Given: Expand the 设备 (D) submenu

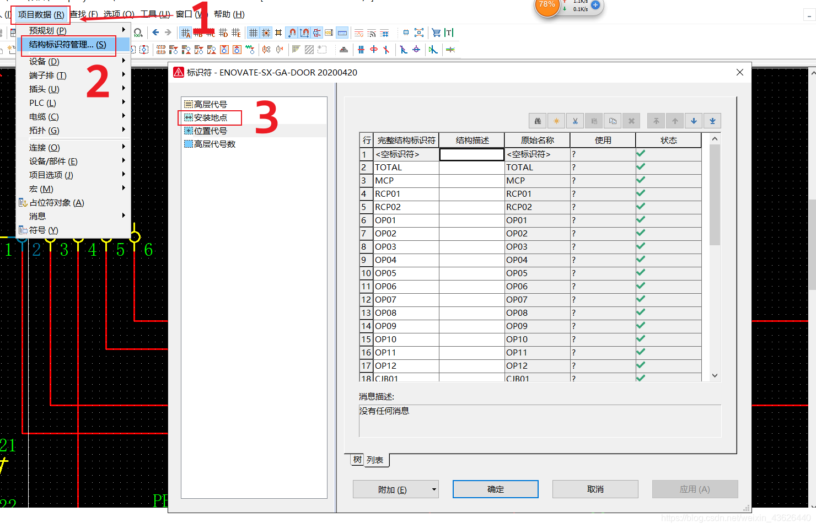Looking at the screenshot, I should pyautogui.click(x=74, y=61).
